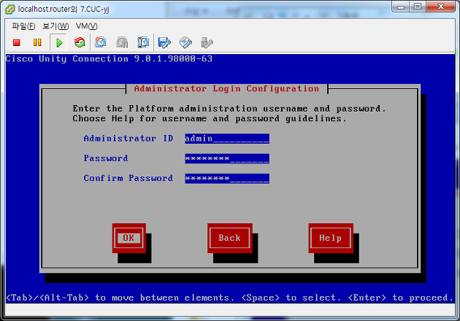Click the CD/DVD drive connect icon

pos(185,42)
